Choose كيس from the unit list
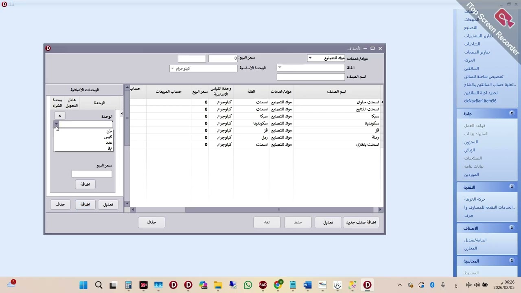Screen dimensions: 521x293 [108, 137]
